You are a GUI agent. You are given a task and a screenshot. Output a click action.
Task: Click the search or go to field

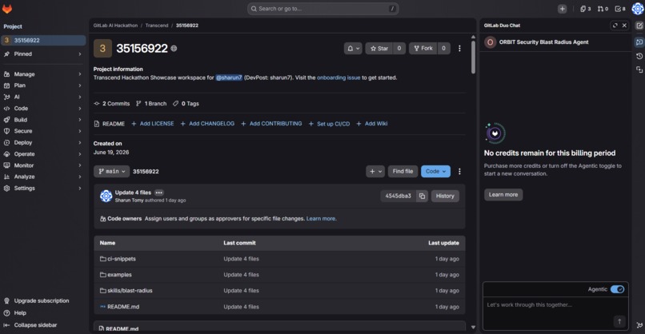point(323,9)
